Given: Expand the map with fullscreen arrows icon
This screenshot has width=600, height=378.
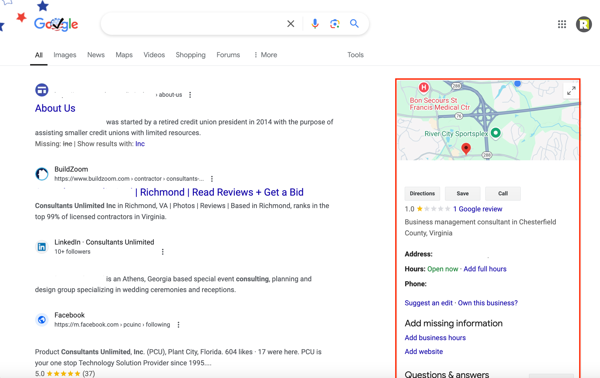Looking at the screenshot, I should point(571,91).
